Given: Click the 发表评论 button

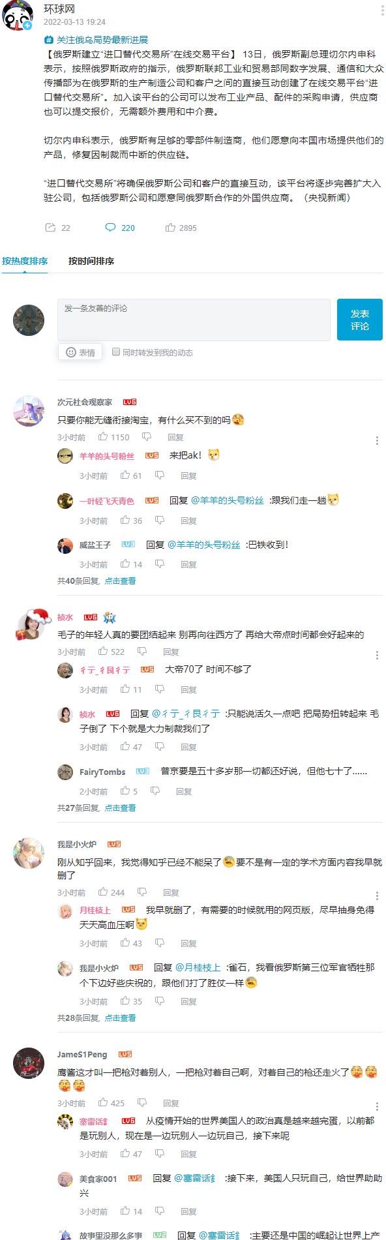Looking at the screenshot, I should [360, 320].
